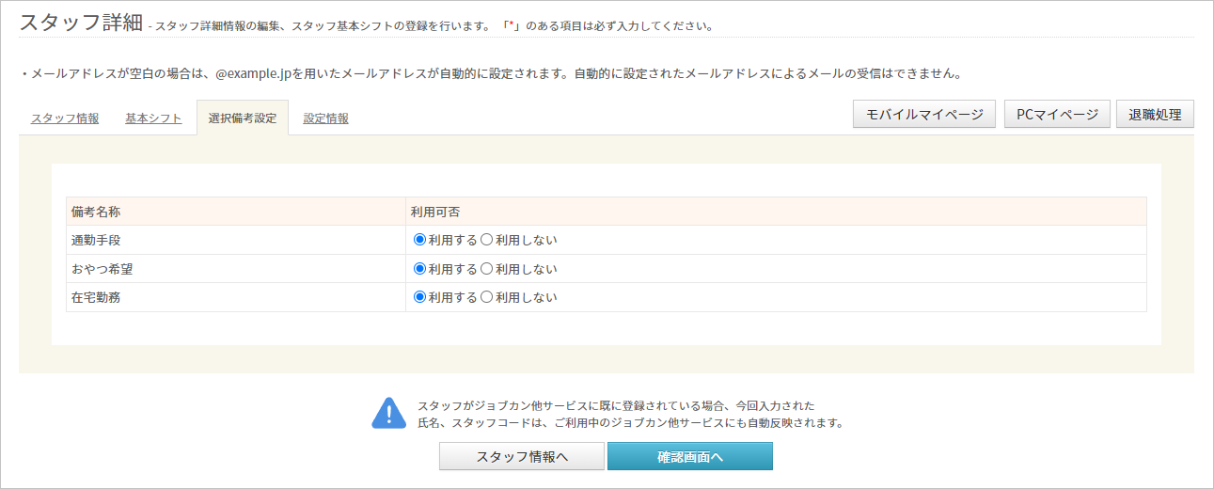
Task: Select 利用する for 在宅勤務
Action: tap(419, 297)
